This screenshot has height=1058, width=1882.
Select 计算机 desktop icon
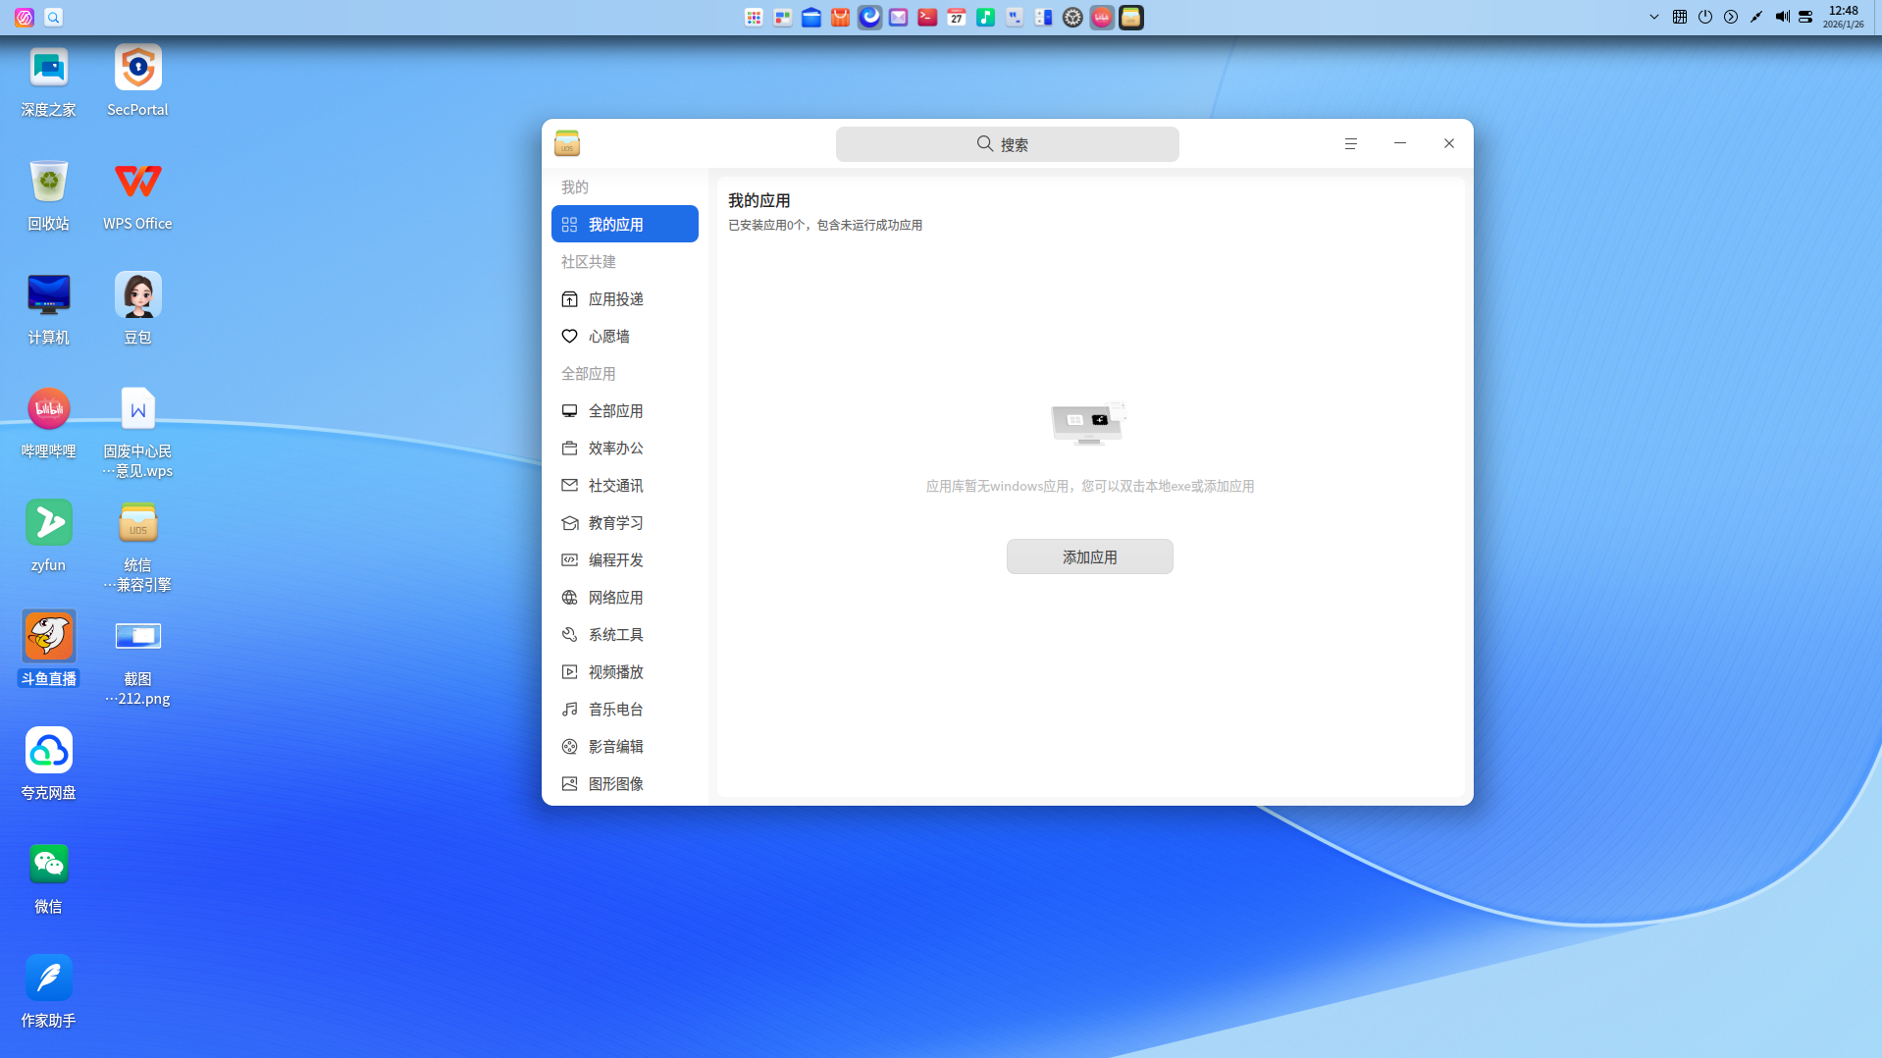click(48, 309)
